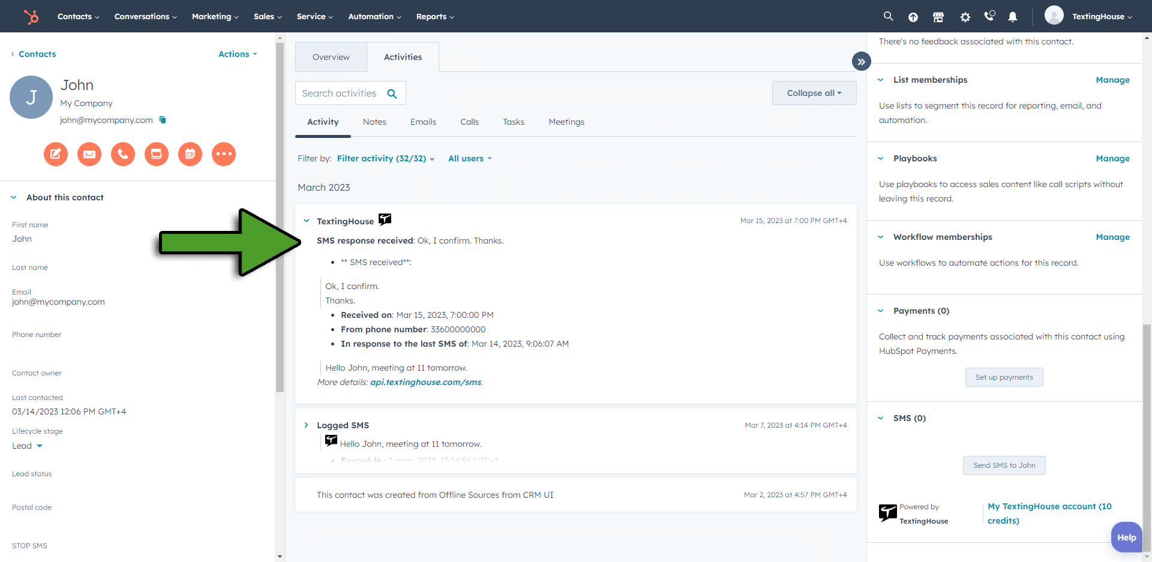
Task: Switch to the Notes activity tab
Action: coord(374,122)
